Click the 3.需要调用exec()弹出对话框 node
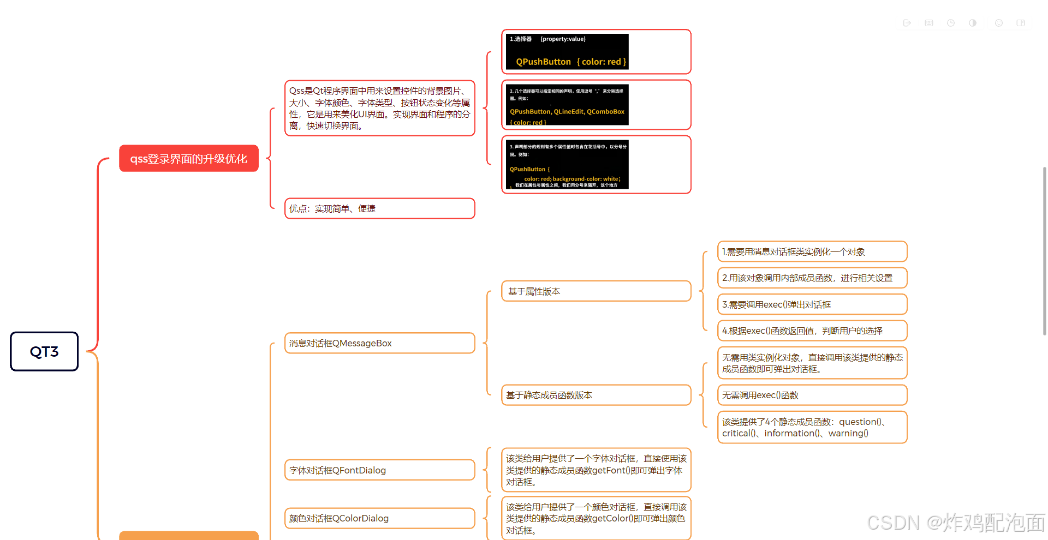The image size is (1048, 540). pos(812,304)
